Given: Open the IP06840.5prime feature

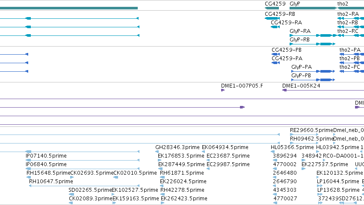Looking at the screenshot, I should tap(46, 165).
